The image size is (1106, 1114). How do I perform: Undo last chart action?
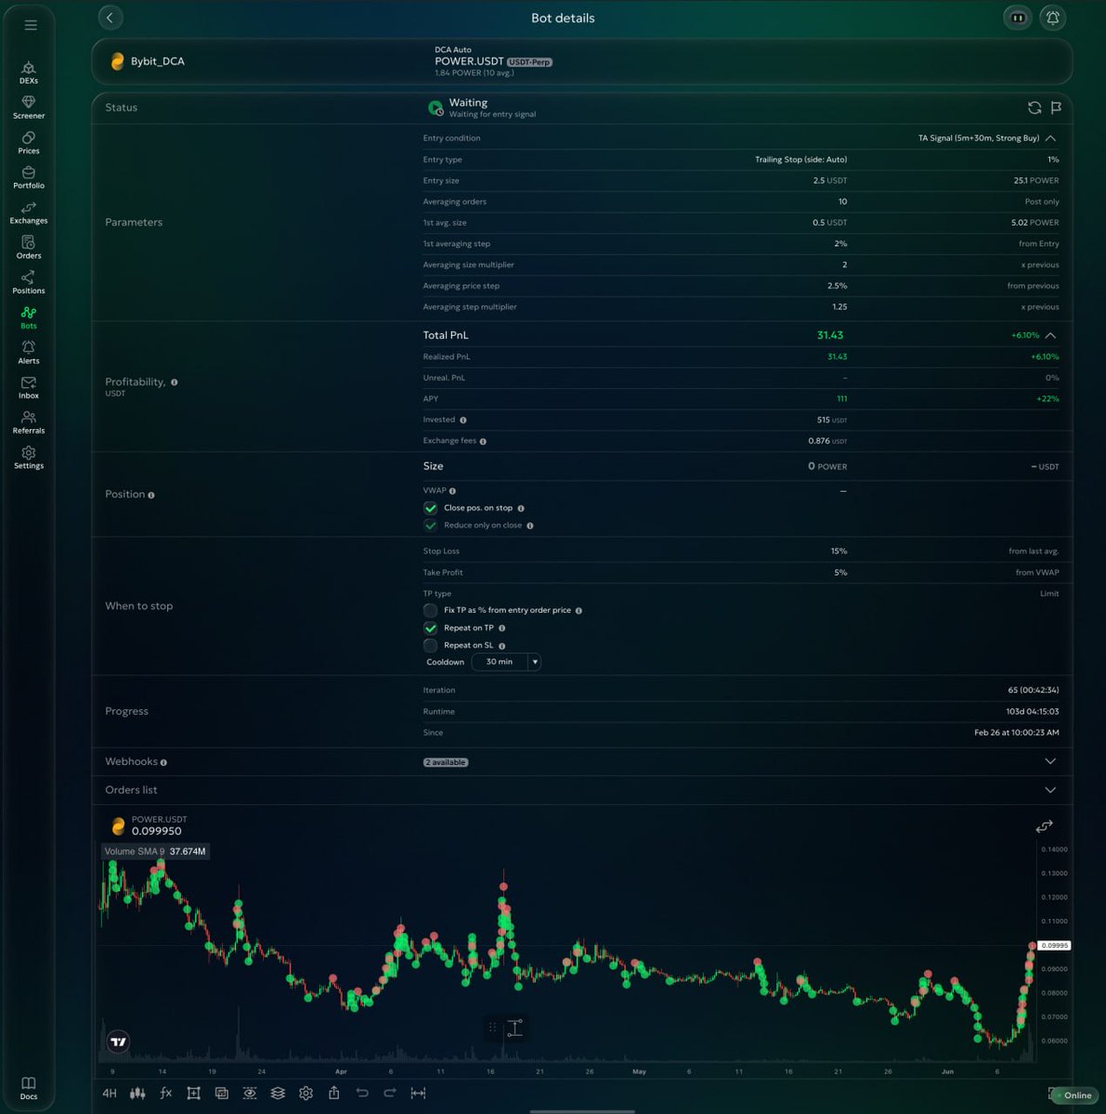click(362, 1094)
